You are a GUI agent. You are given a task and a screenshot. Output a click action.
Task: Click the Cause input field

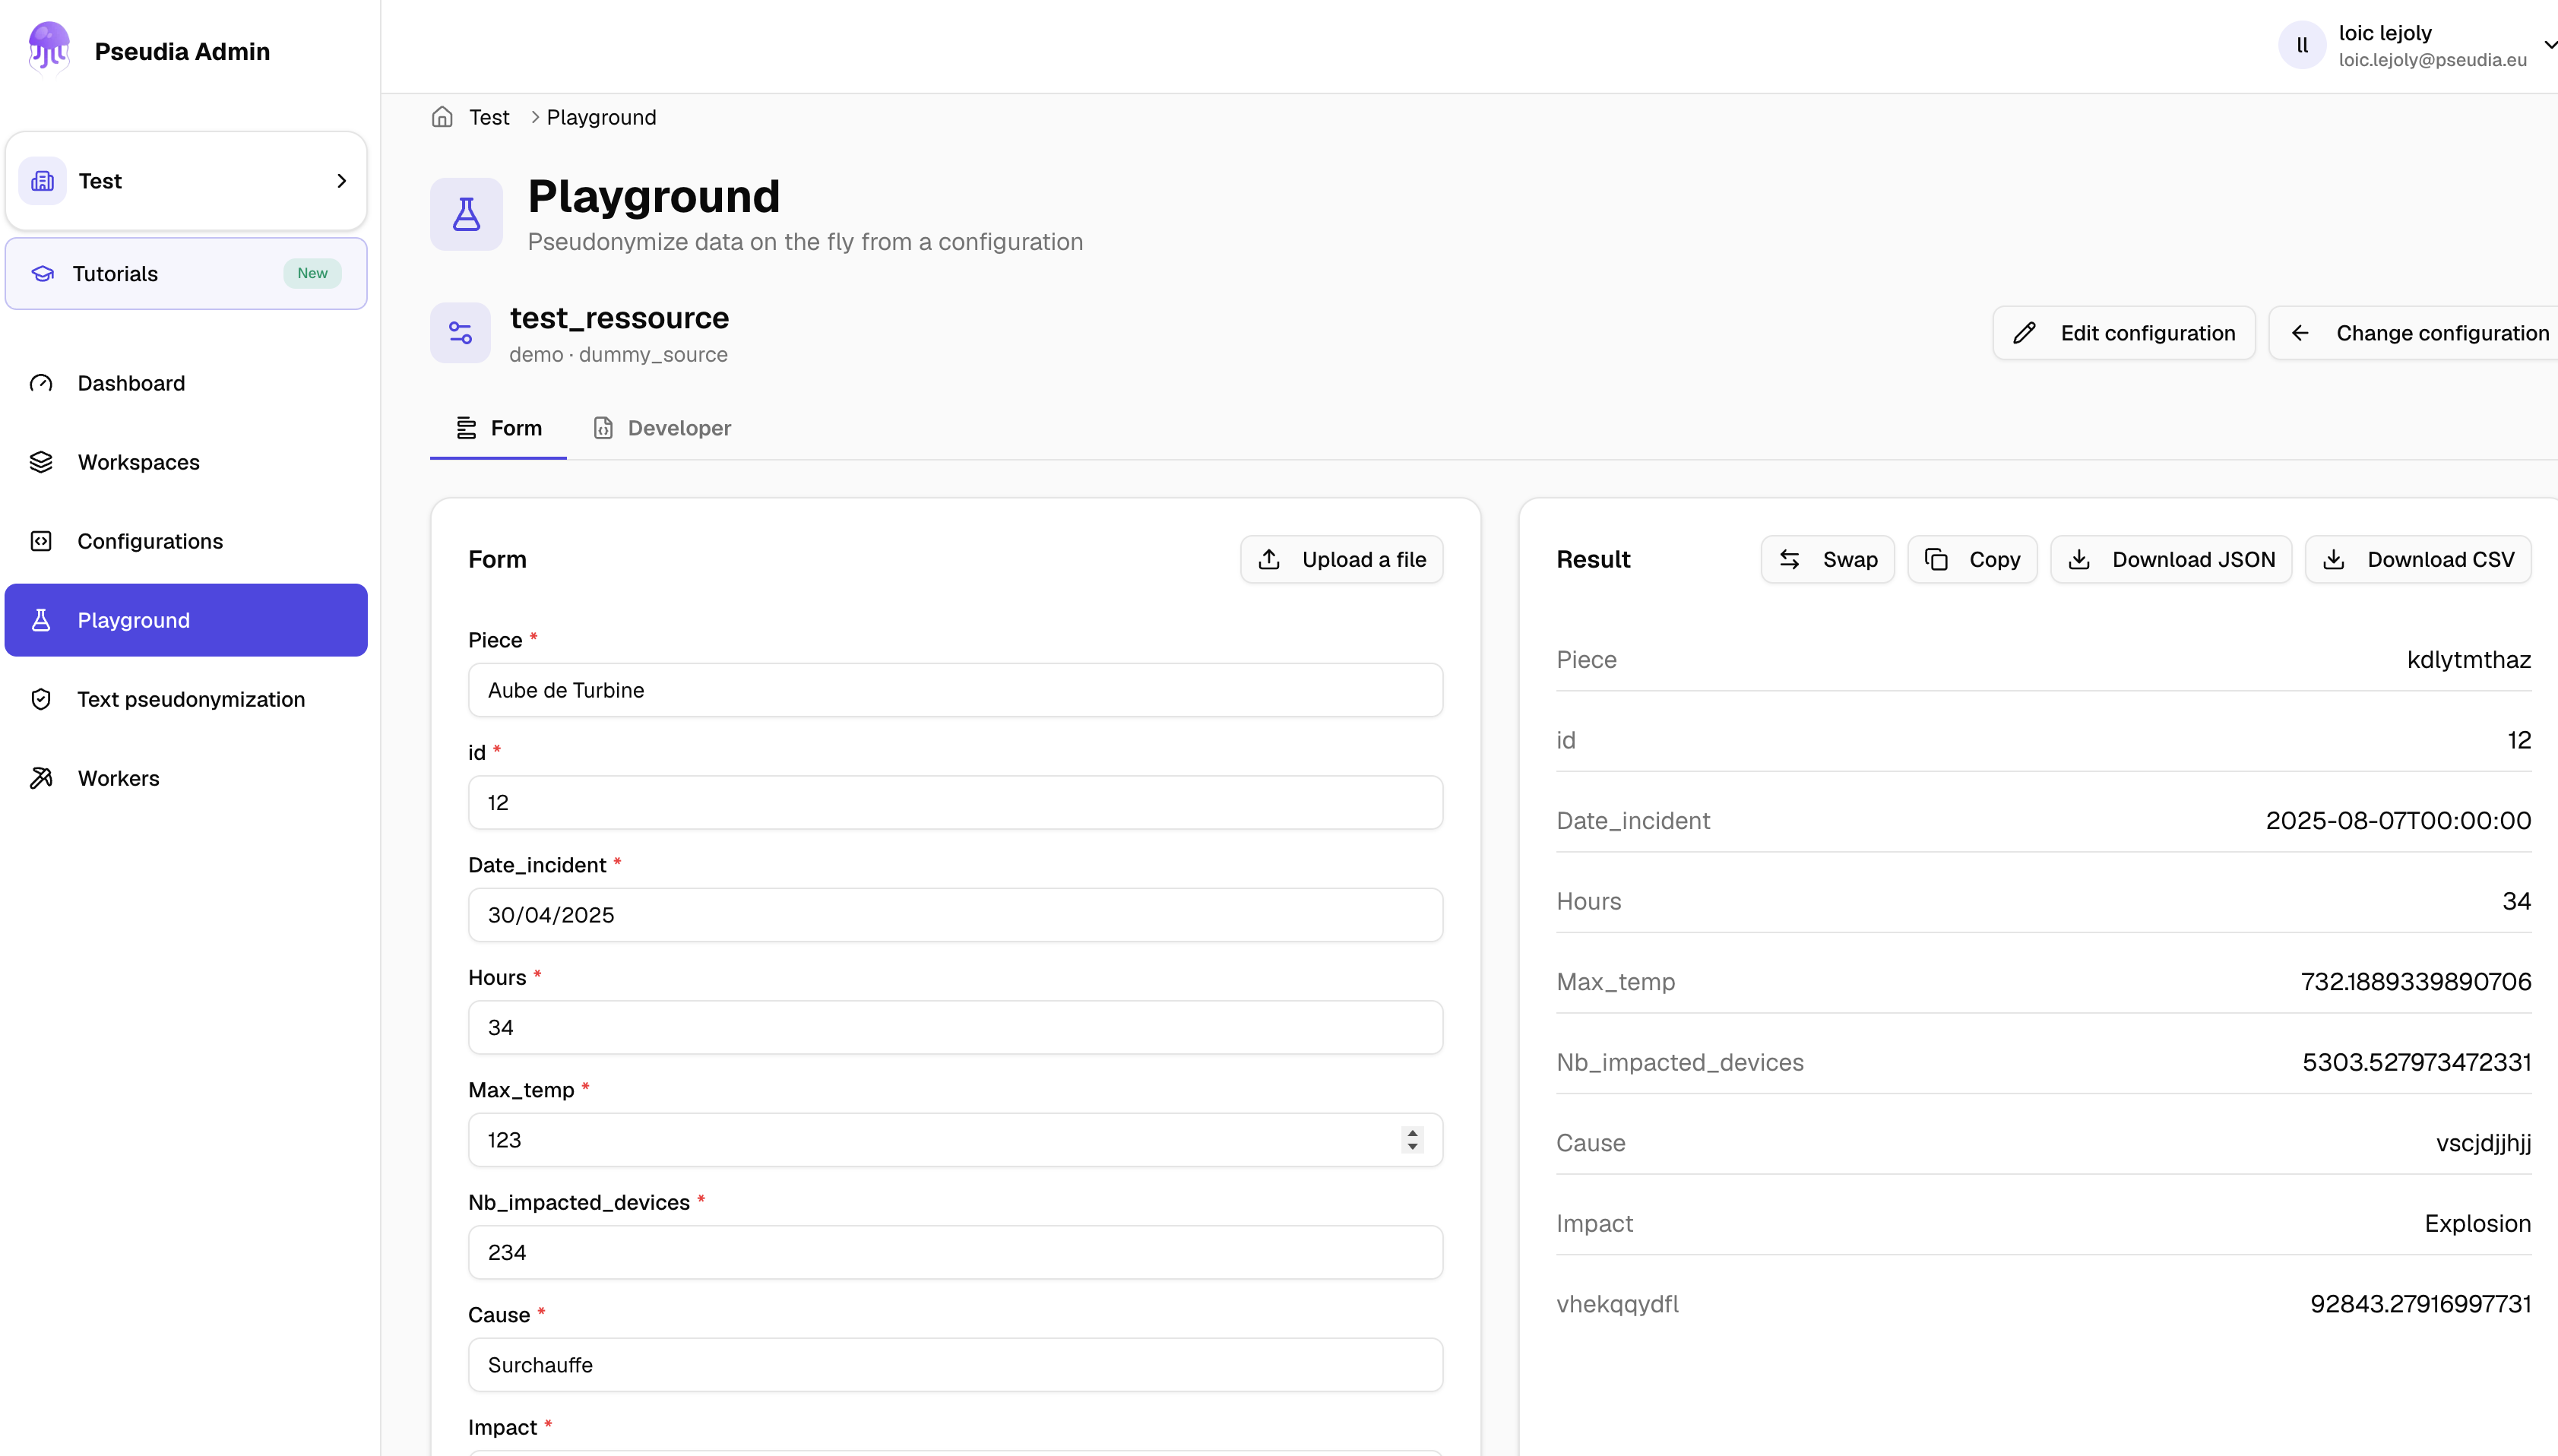955,1365
